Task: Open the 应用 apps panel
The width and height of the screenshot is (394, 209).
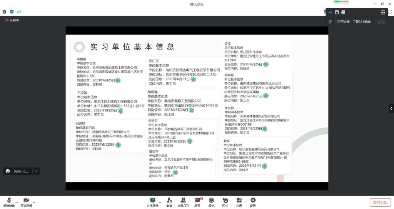Action: pyautogui.click(x=239, y=202)
